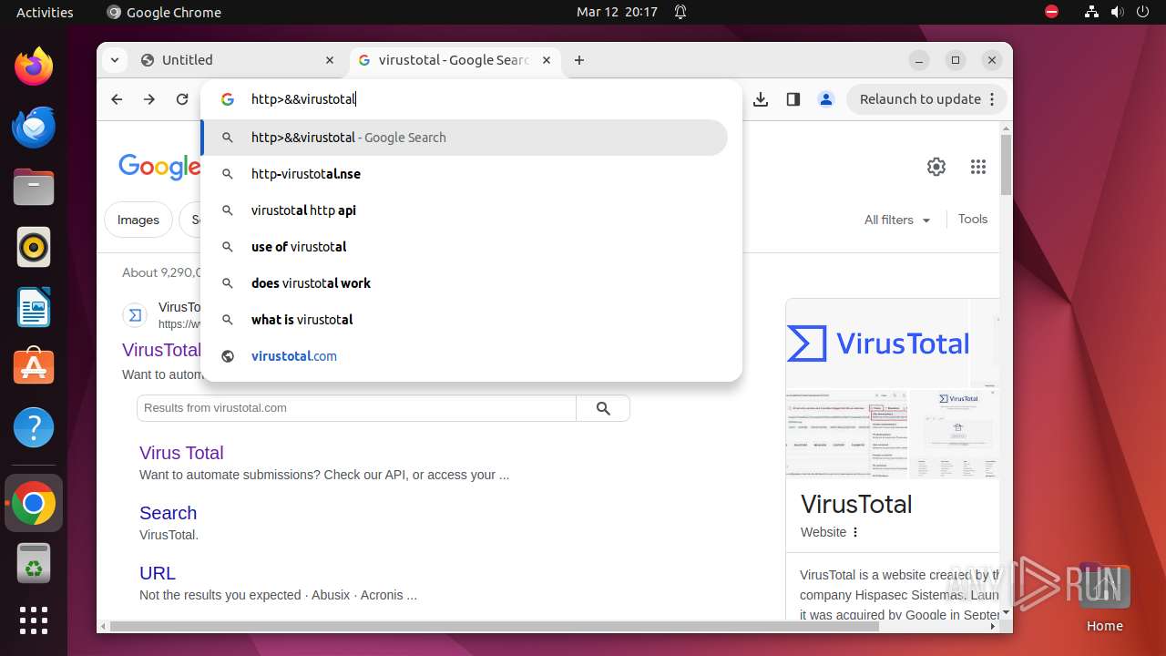Image resolution: width=1166 pixels, height=656 pixels.
Task: Open the Help dock icon
Action: tap(34, 427)
